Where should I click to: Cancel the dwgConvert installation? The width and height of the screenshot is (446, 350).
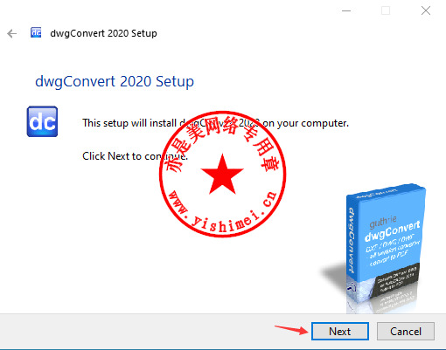pos(406,331)
